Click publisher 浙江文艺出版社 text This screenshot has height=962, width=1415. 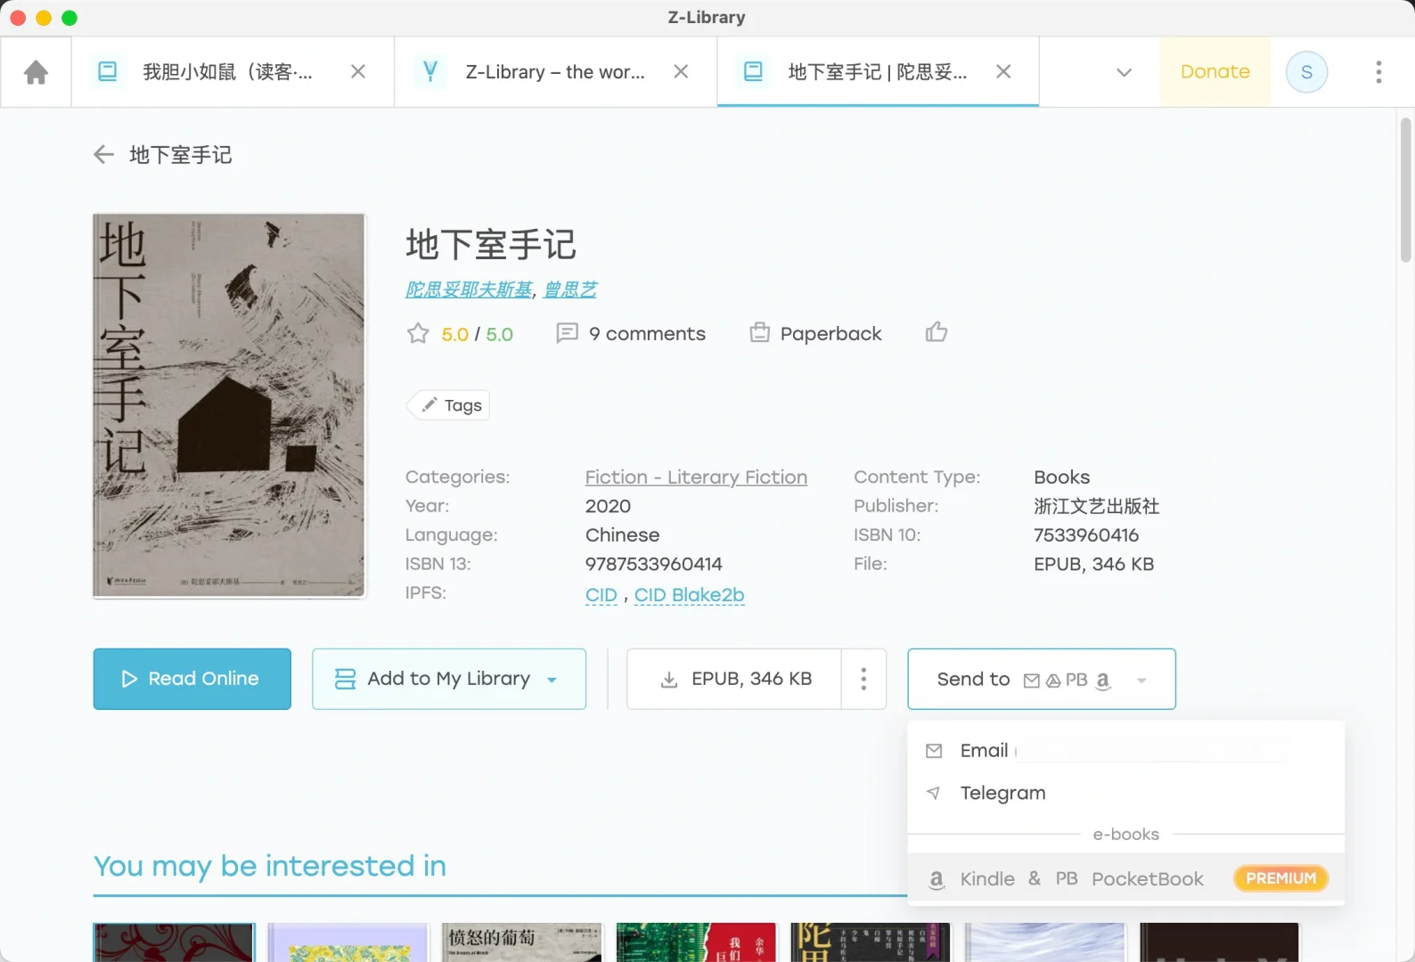1096,506
